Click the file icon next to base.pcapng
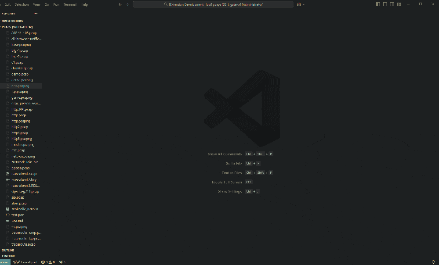 pos(7,45)
